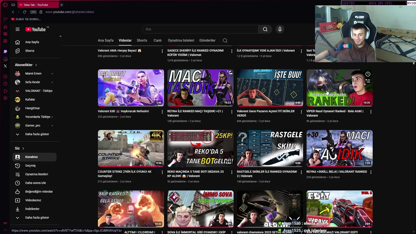Open Oynatma listeleri in sidebar
The height and width of the screenshot is (234, 416).
click(x=34, y=174)
